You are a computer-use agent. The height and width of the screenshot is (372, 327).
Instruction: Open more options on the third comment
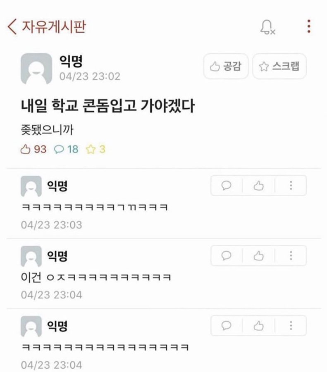point(291,326)
